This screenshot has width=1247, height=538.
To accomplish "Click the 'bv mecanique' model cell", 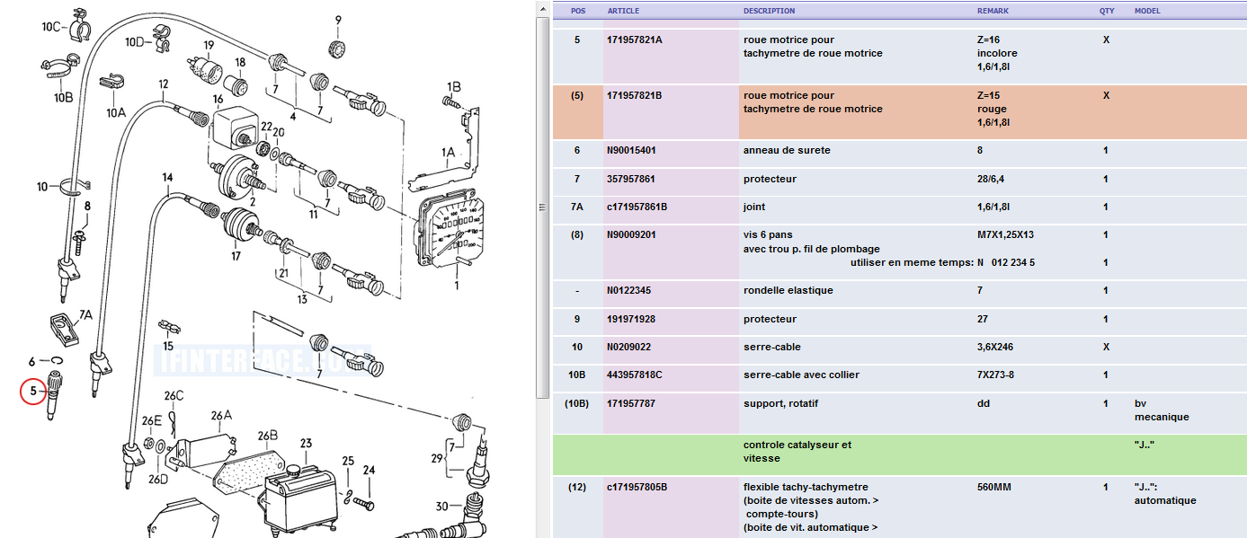I will click(x=1162, y=410).
